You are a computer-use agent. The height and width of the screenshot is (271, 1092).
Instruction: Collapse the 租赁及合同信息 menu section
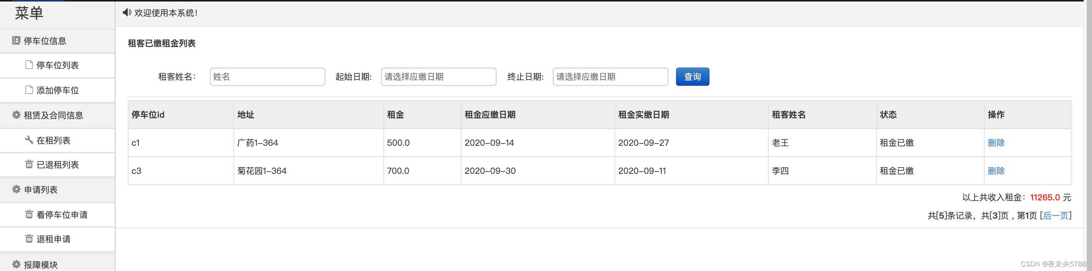pos(57,115)
